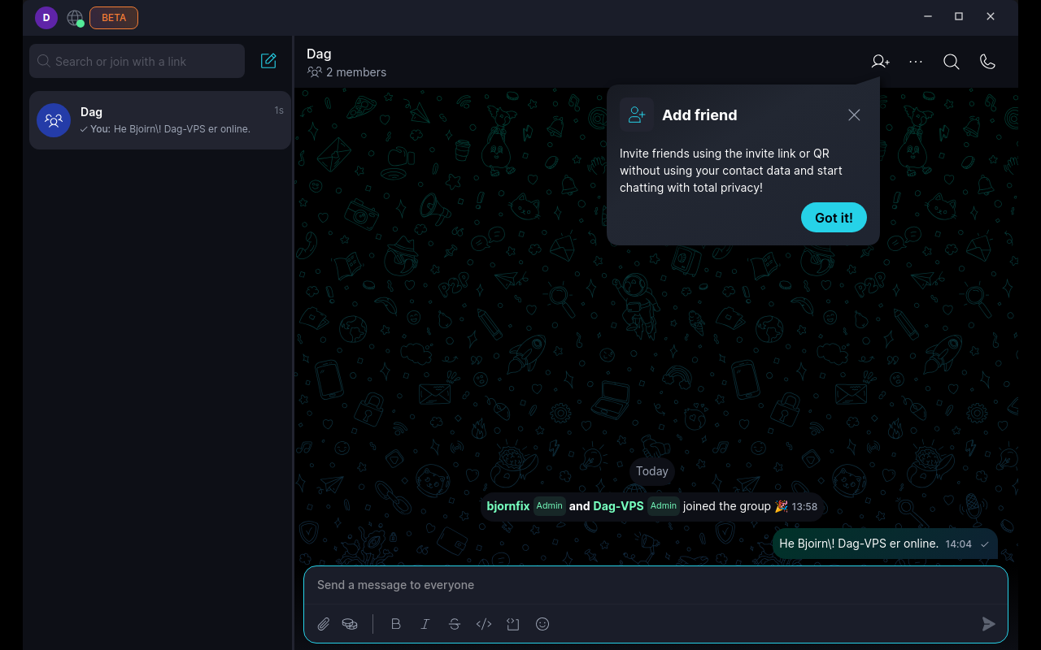1041x650 pixels.
Task: Search within the chat using magnifier icon
Action: tap(952, 62)
